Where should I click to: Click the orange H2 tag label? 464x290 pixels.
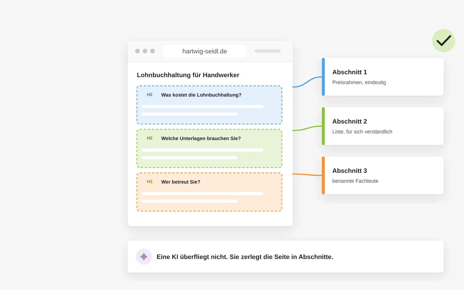[150, 182]
